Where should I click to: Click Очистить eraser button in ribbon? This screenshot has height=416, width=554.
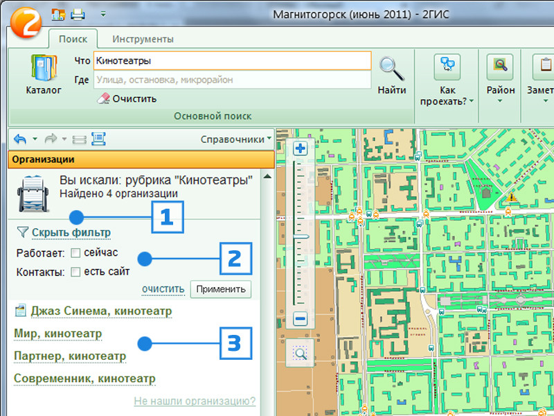tap(127, 98)
